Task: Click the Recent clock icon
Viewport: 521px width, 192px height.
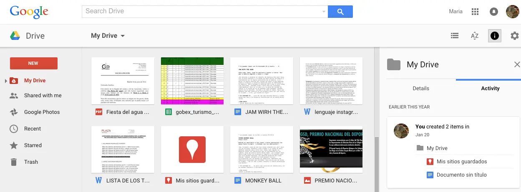Action: point(14,129)
